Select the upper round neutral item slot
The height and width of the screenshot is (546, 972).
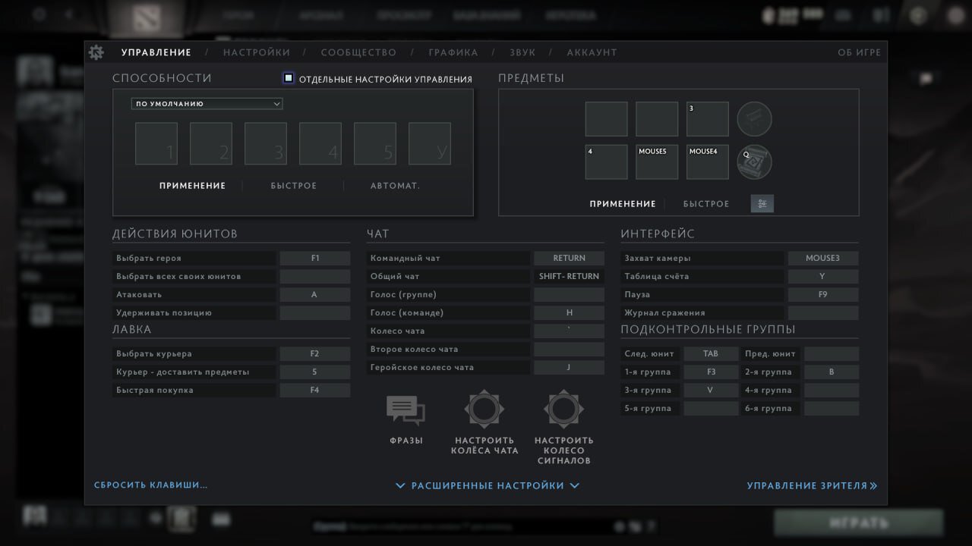[x=754, y=119]
